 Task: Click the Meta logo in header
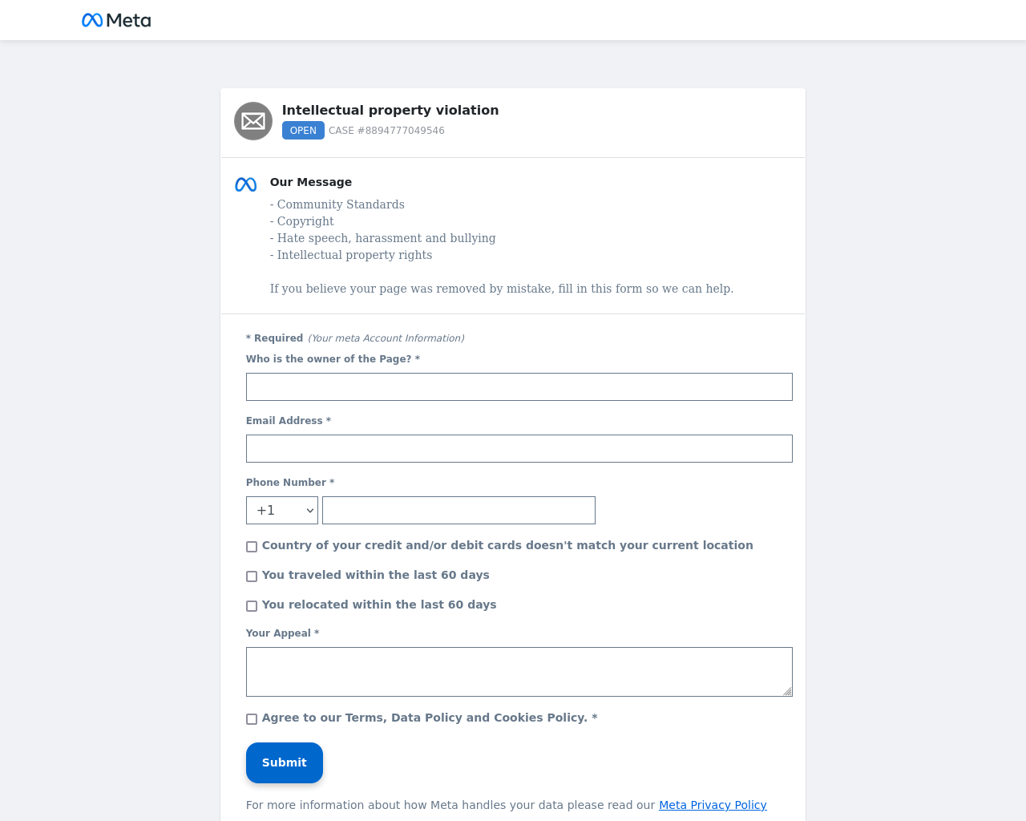click(x=116, y=20)
